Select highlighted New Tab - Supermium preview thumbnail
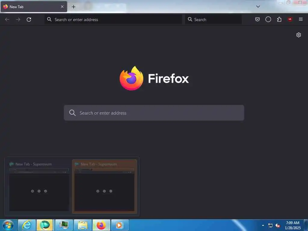This screenshot has height=231, width=308. (104, 186)
